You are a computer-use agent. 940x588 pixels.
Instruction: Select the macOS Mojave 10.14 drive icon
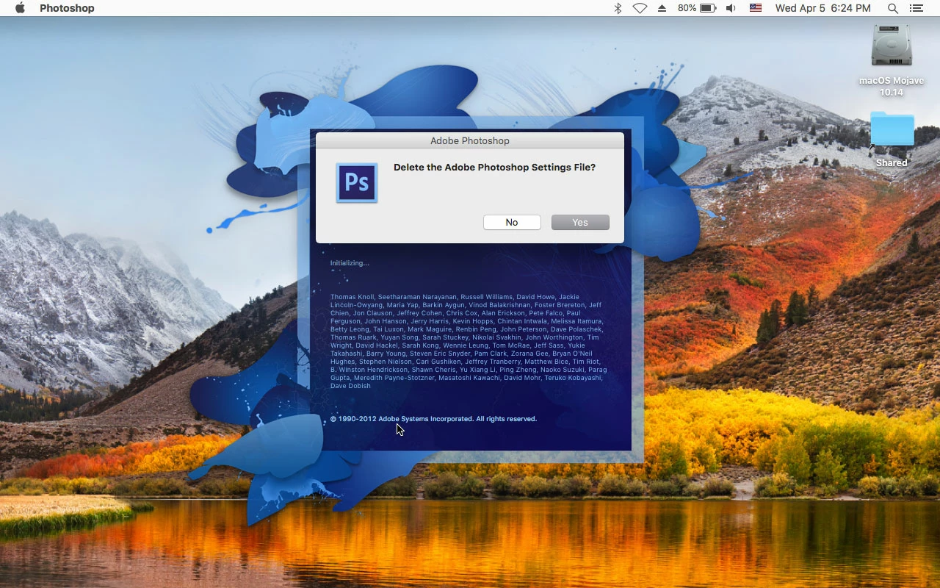point(892,47)
